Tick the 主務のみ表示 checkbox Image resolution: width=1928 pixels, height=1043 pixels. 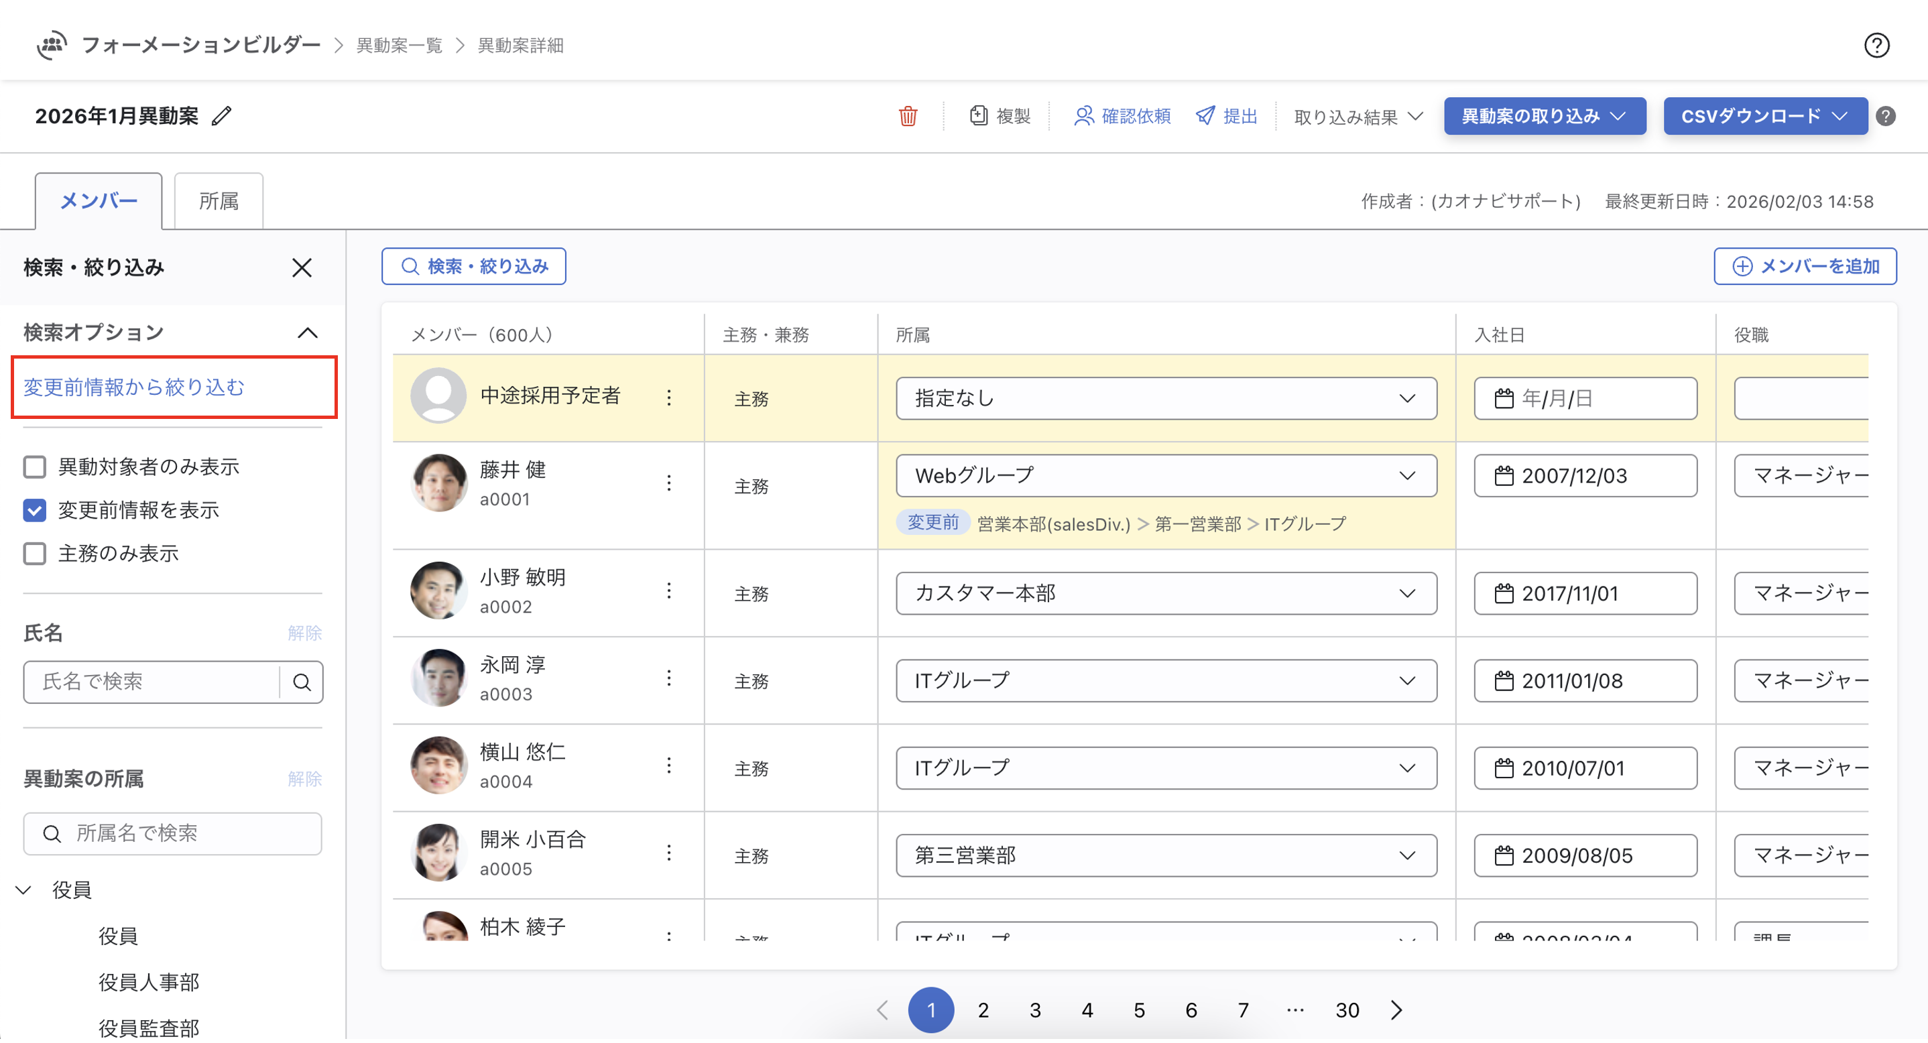(34, 554)
